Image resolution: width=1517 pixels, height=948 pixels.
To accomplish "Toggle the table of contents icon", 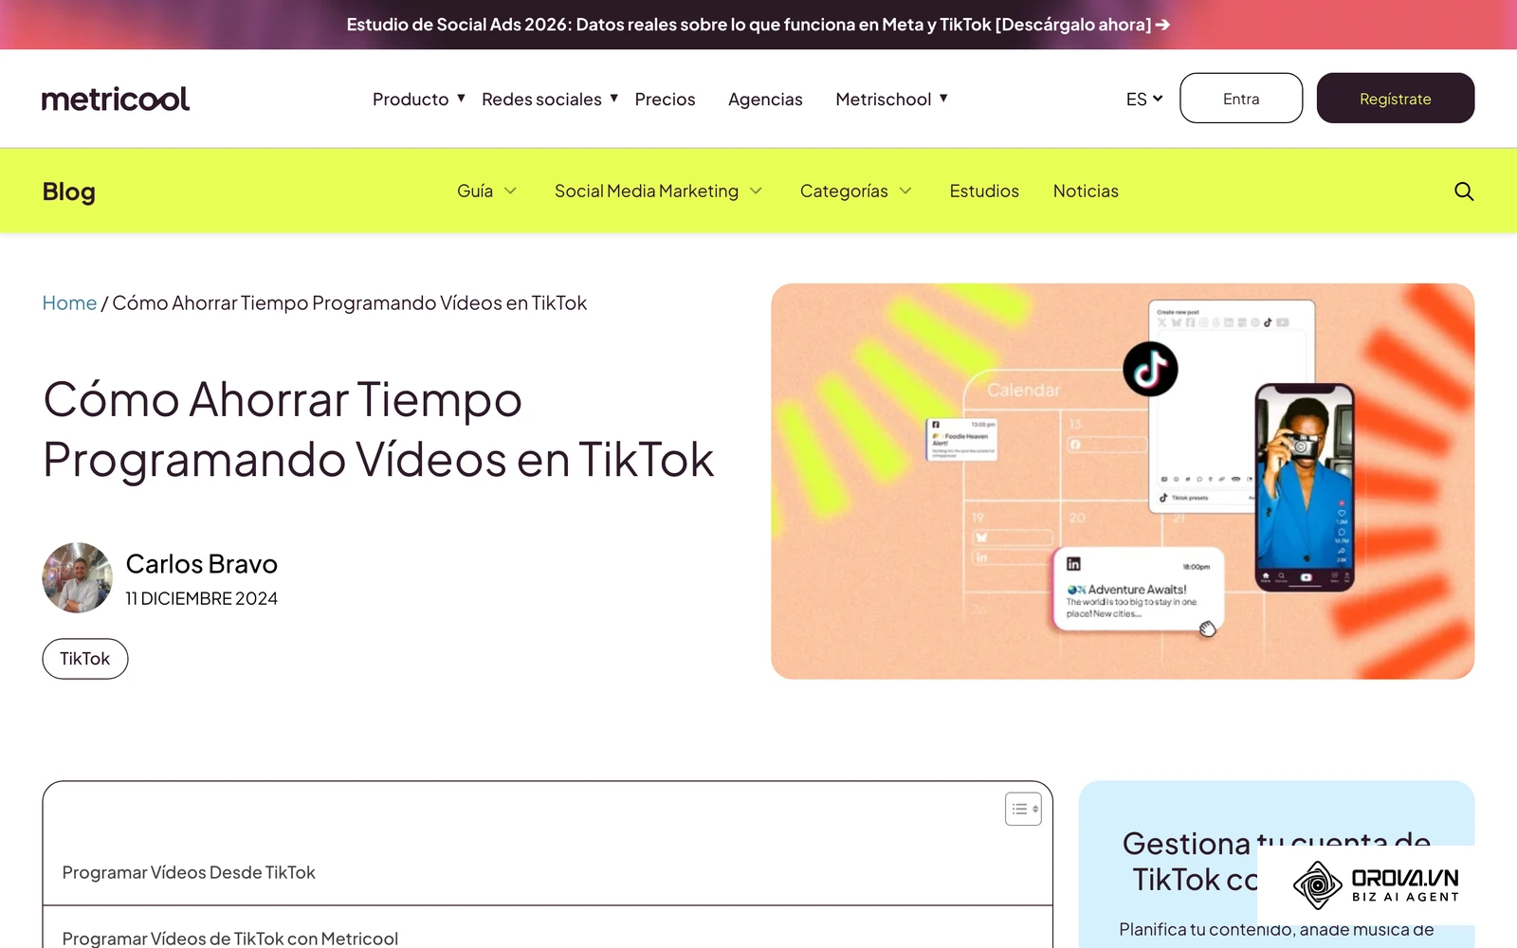I will pyautogui.click(x=1023, y=809).
